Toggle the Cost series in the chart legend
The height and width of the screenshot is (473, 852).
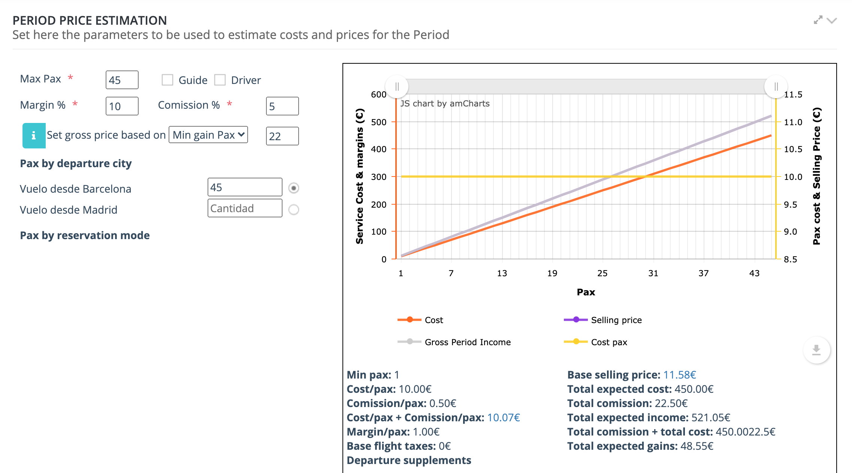coord(410,320)
